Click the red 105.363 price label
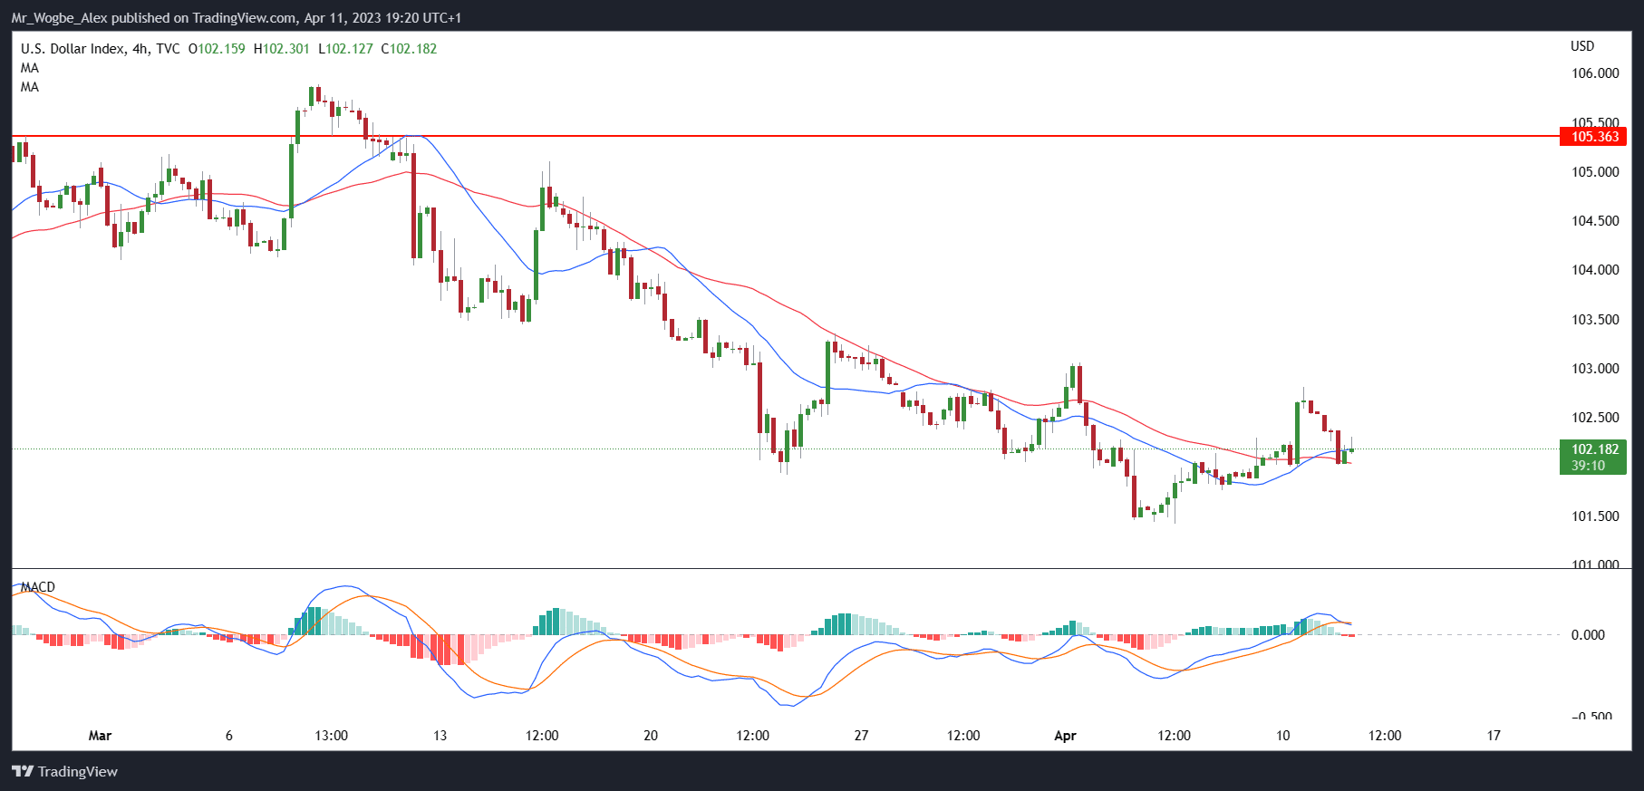This screenshot has height=791, width=1644. 1594,137
